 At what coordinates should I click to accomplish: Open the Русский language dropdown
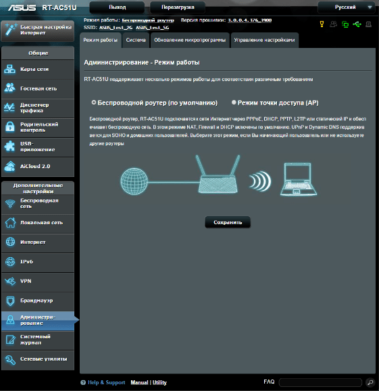coord(346,7)
